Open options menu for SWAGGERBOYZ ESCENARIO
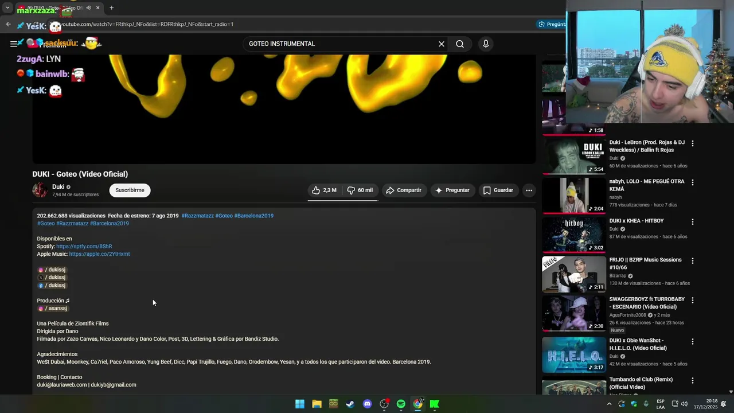The image size is (734, 413). 692,300
